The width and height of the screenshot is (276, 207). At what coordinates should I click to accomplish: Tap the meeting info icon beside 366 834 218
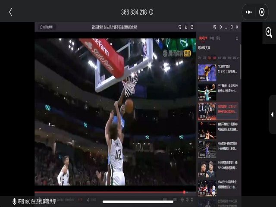[x=151, y=12]
